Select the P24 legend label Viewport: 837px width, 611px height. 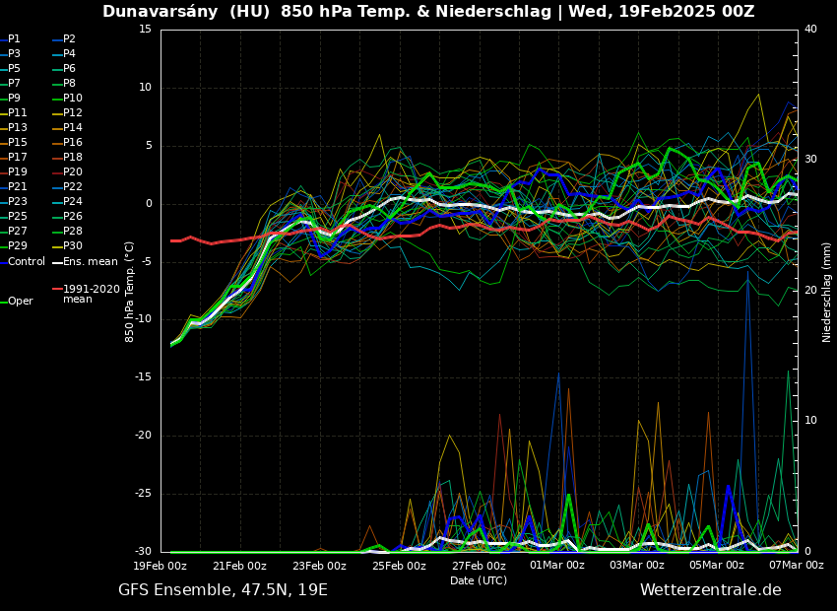tap(73, 202)
